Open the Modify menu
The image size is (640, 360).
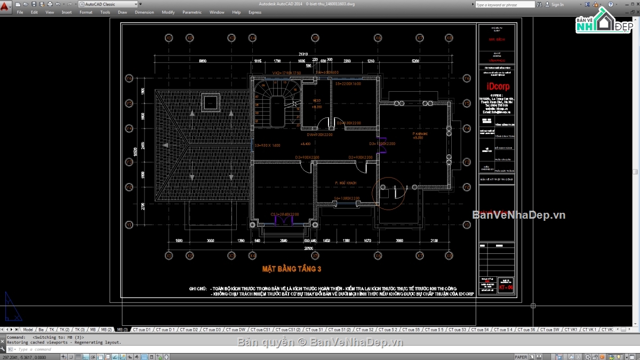(x=168, y=12)
